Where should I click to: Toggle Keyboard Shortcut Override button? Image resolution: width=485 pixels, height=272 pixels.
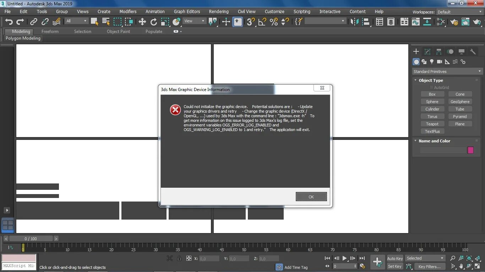pyautogui.click(x=238, y=22)
